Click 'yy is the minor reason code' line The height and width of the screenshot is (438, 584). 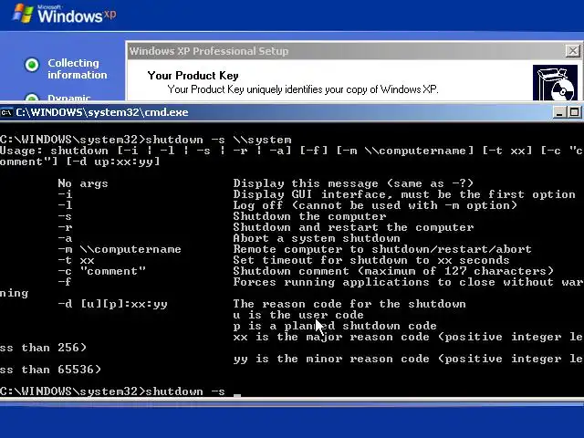(x=408, y=359)
